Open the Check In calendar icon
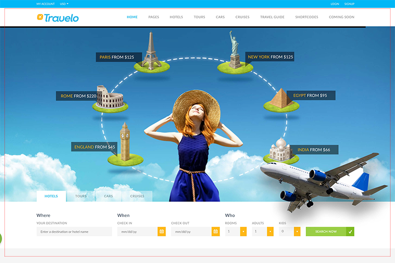Image resolution: width=395 pixels, height=263 pixels. click(x=161, y=231)
